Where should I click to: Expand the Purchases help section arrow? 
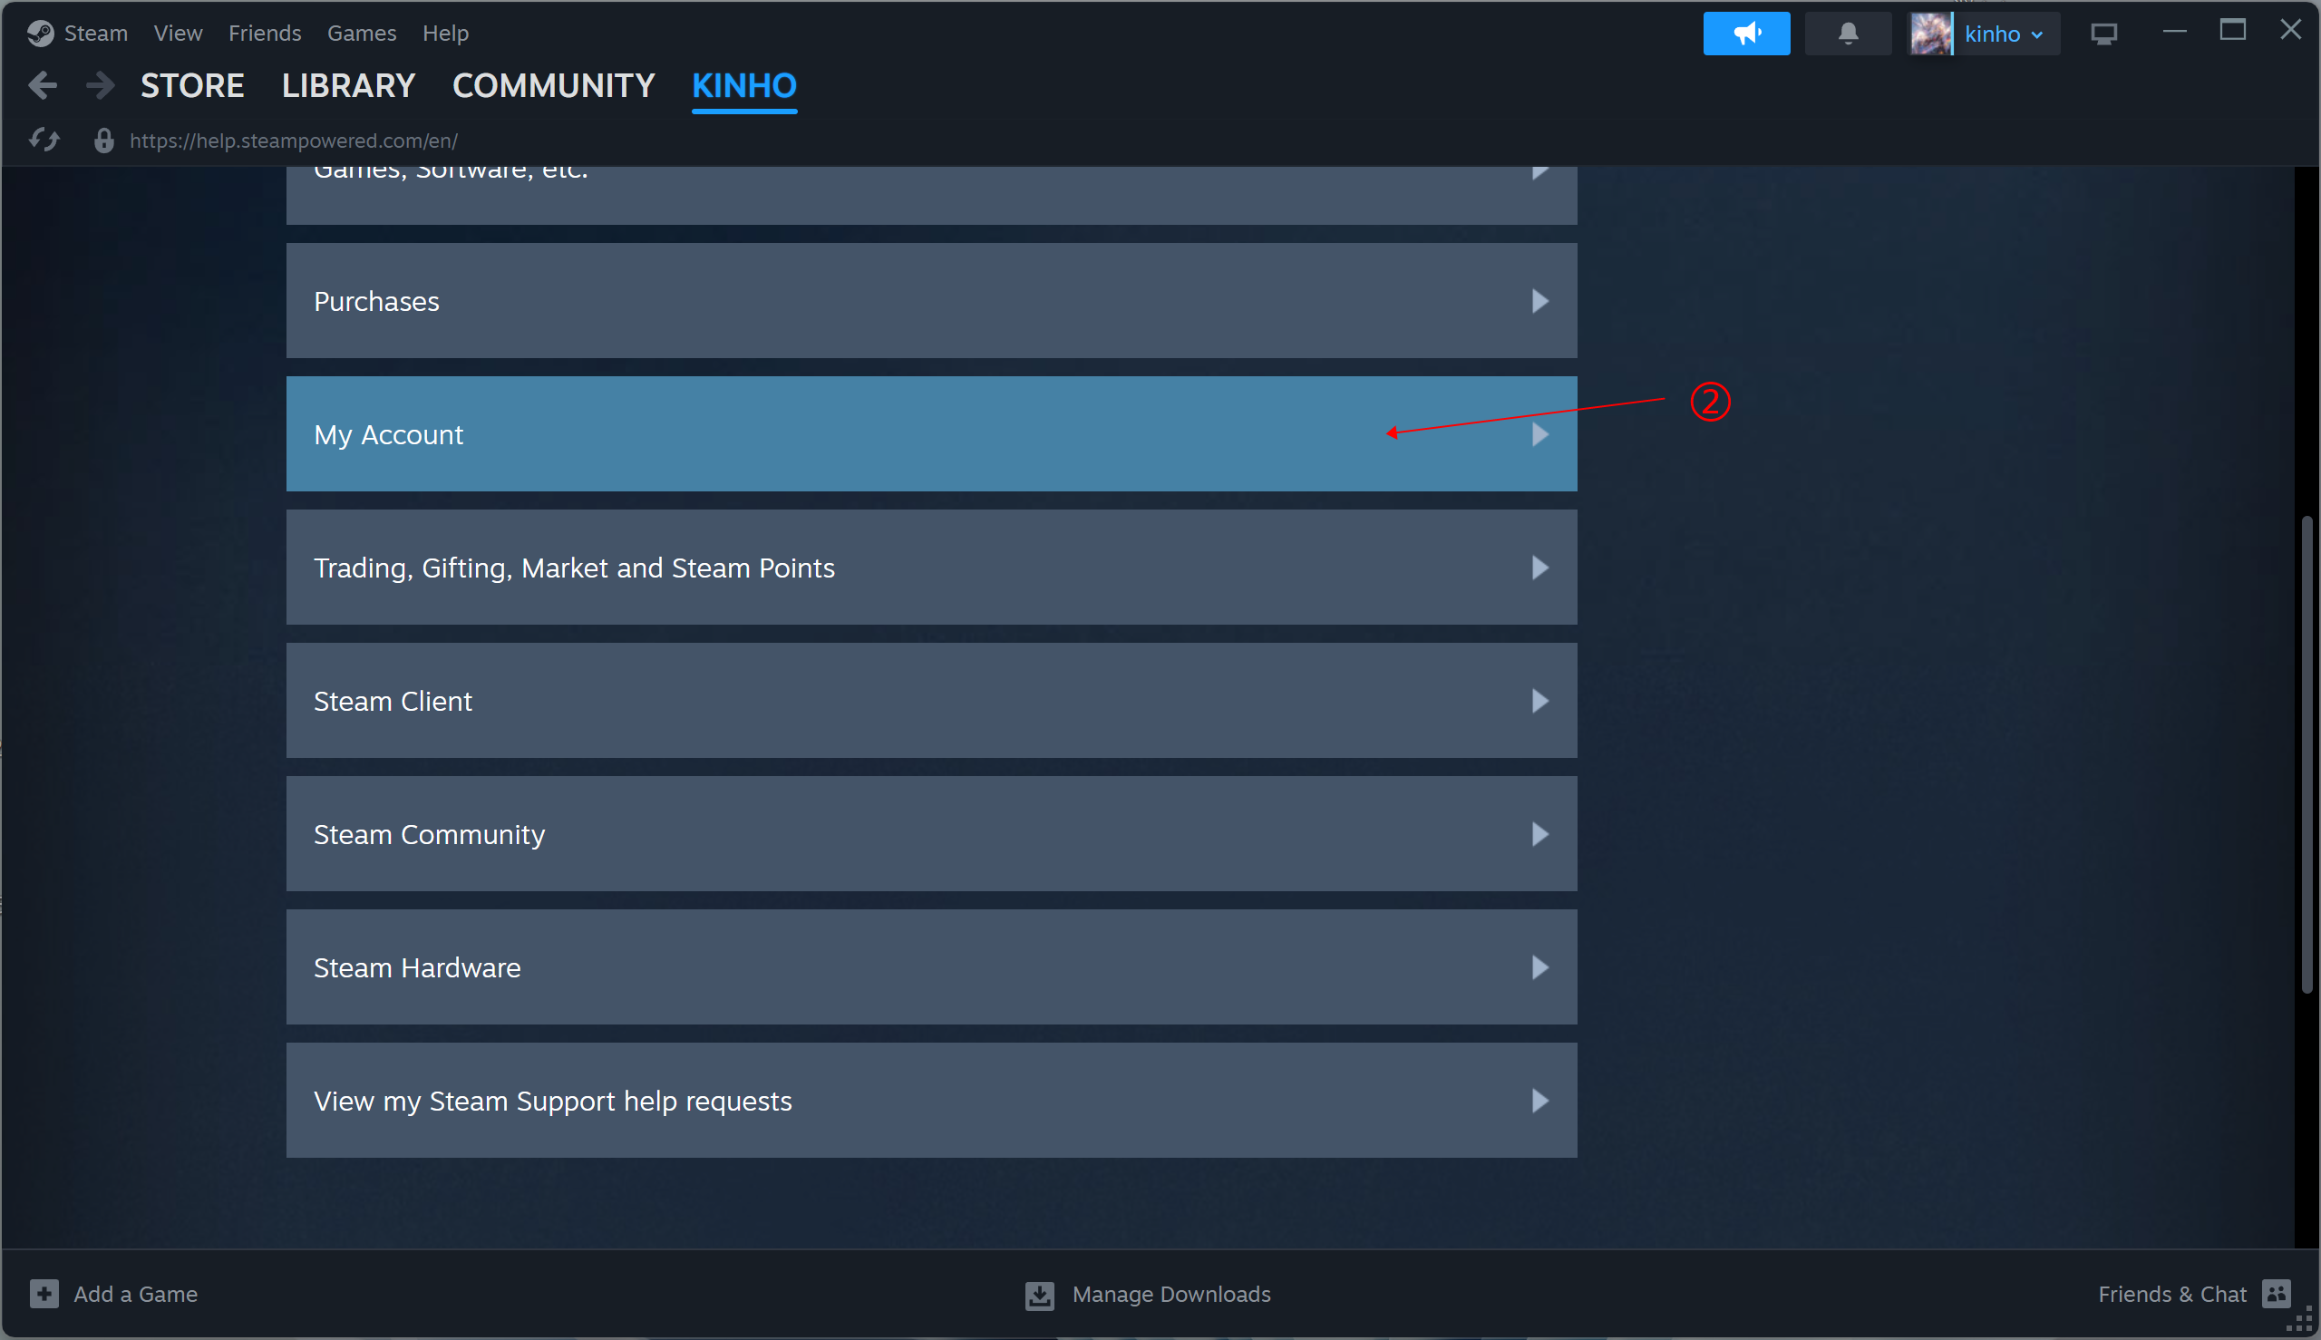point(1539,301)
